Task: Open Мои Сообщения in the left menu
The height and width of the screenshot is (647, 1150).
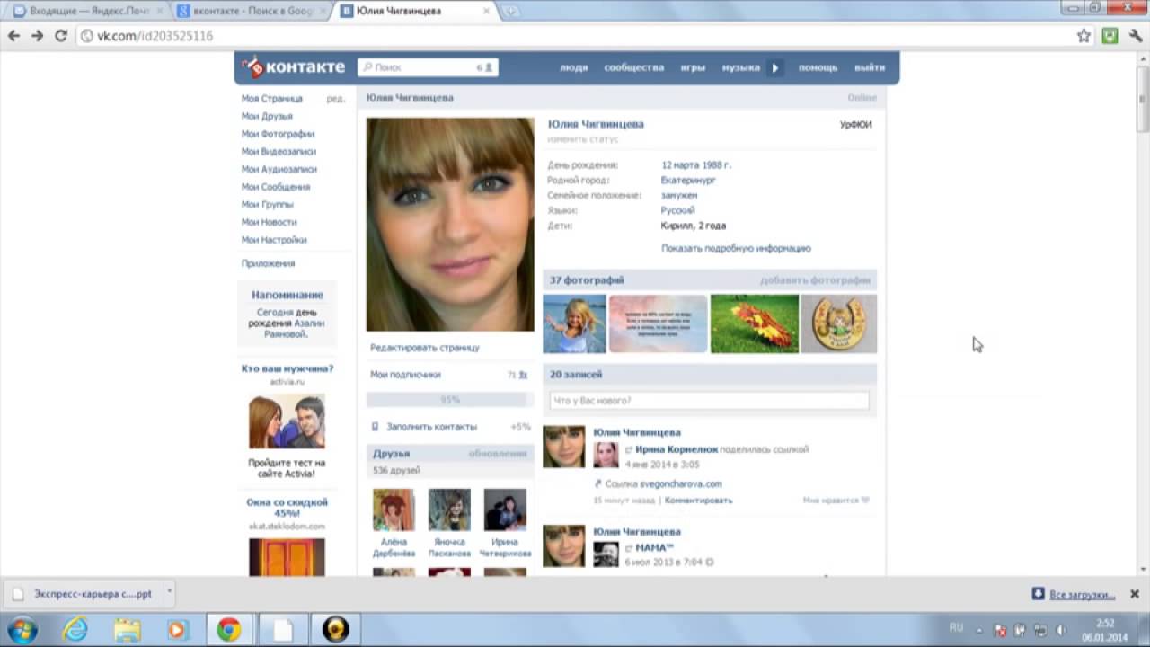Action: 275,187
